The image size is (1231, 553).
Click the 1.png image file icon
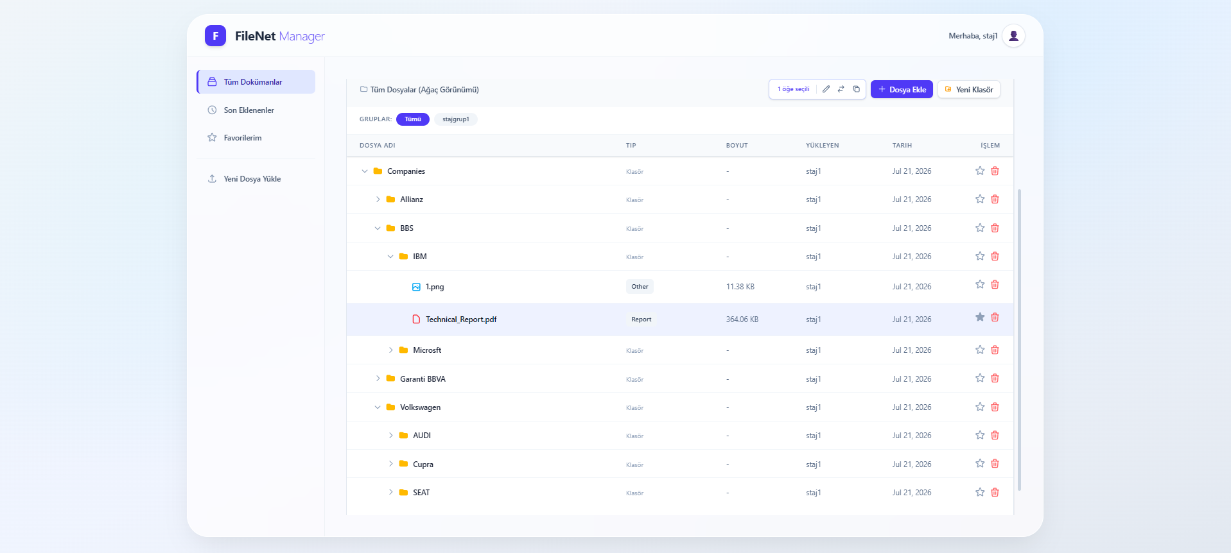[416, 287]
